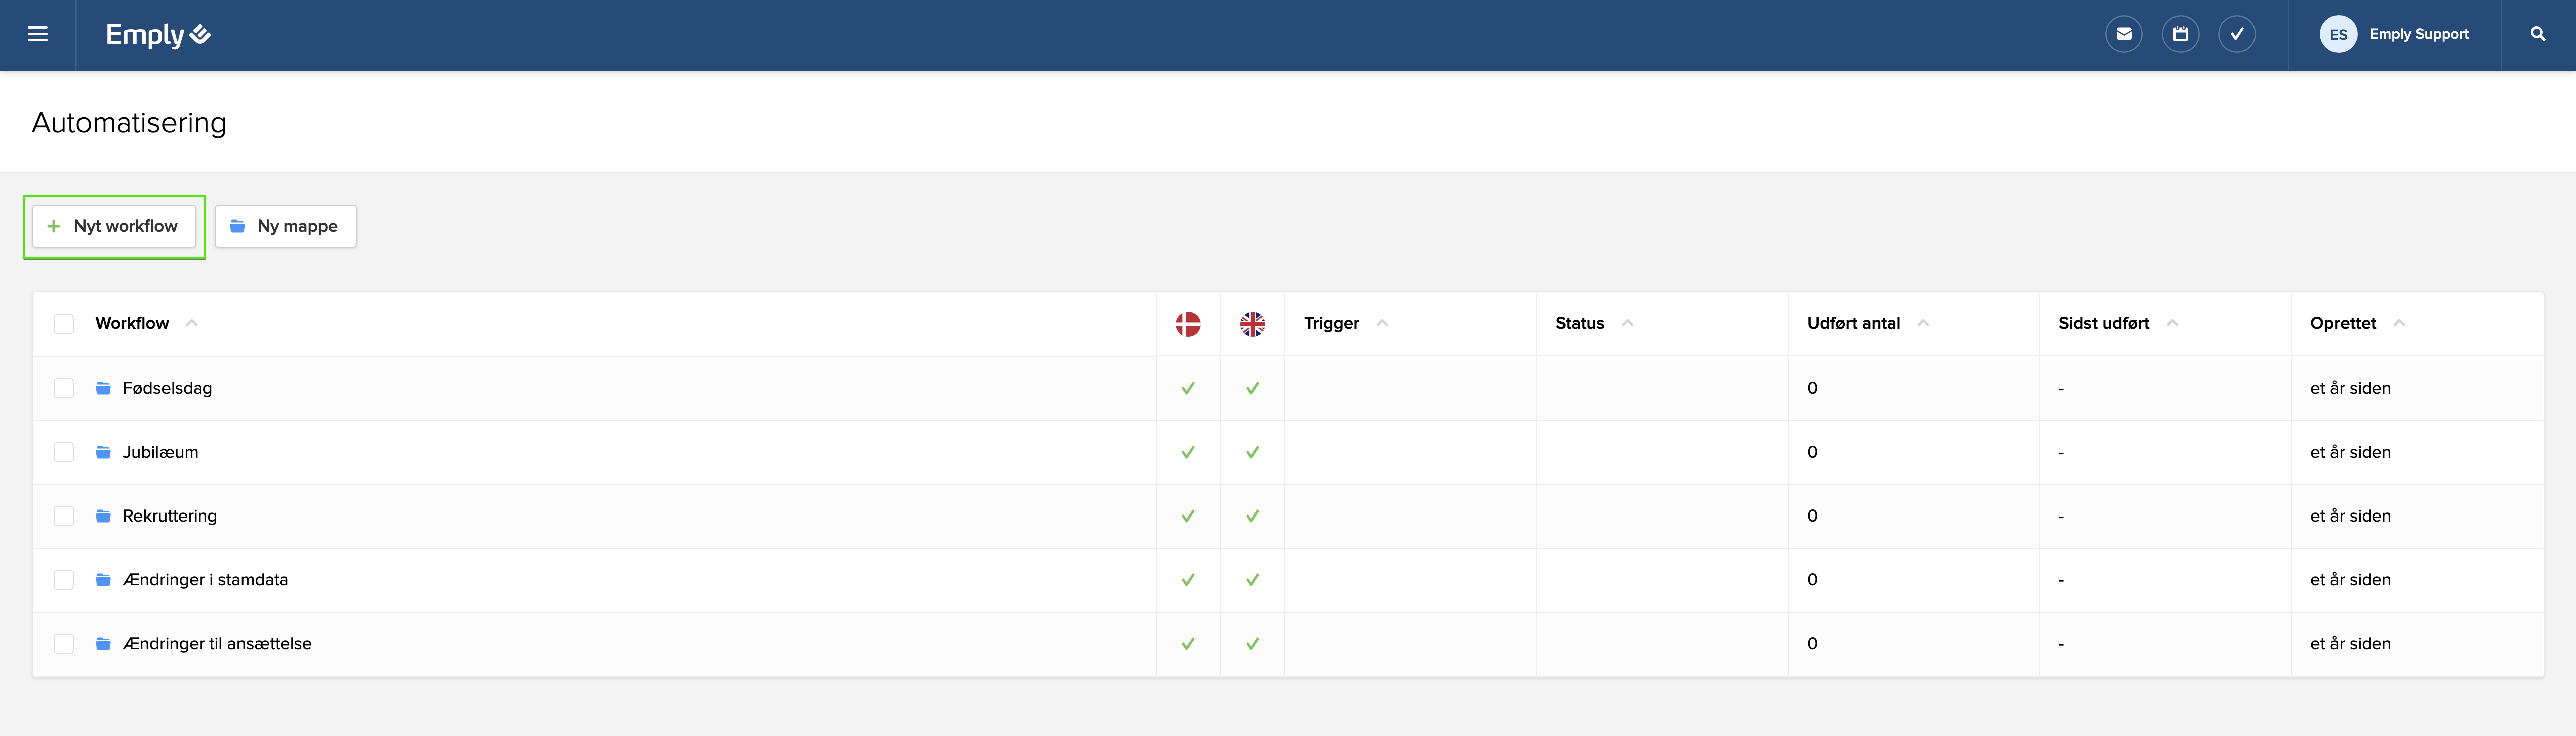The image size is (2576, 736).
Task: Click the Emply logo
Action: coord(158,35)
